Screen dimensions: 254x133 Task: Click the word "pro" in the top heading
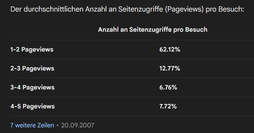[x=211, y=10]
